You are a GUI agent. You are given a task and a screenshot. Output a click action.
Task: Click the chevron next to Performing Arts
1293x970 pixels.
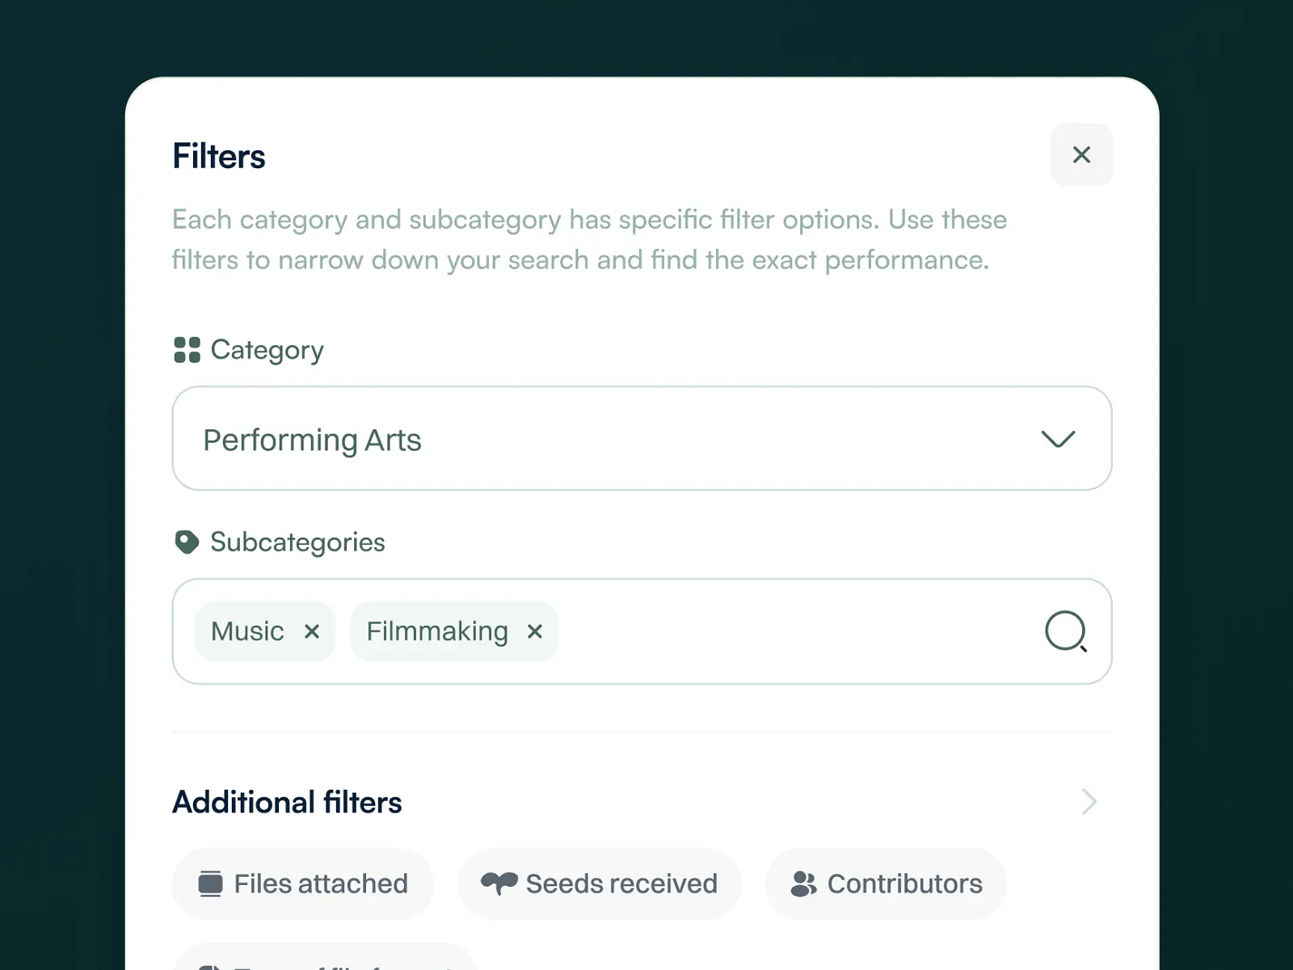1059,439
